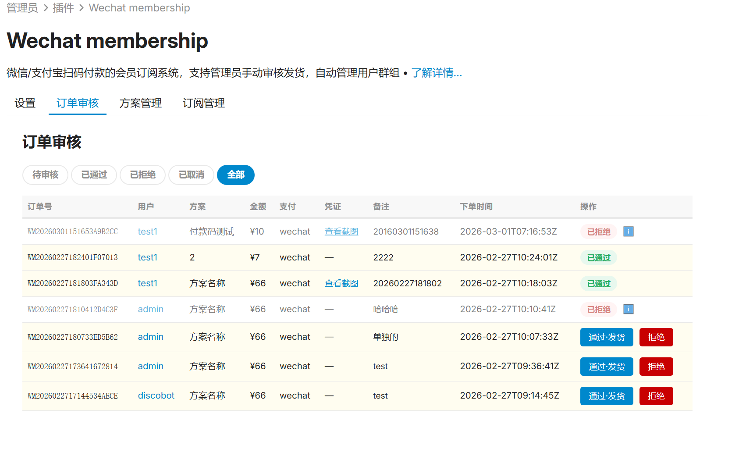Screen dimensions: 746x449
Task: Reject order WM20260227180733ED5B62
Action: pos(656,337)
